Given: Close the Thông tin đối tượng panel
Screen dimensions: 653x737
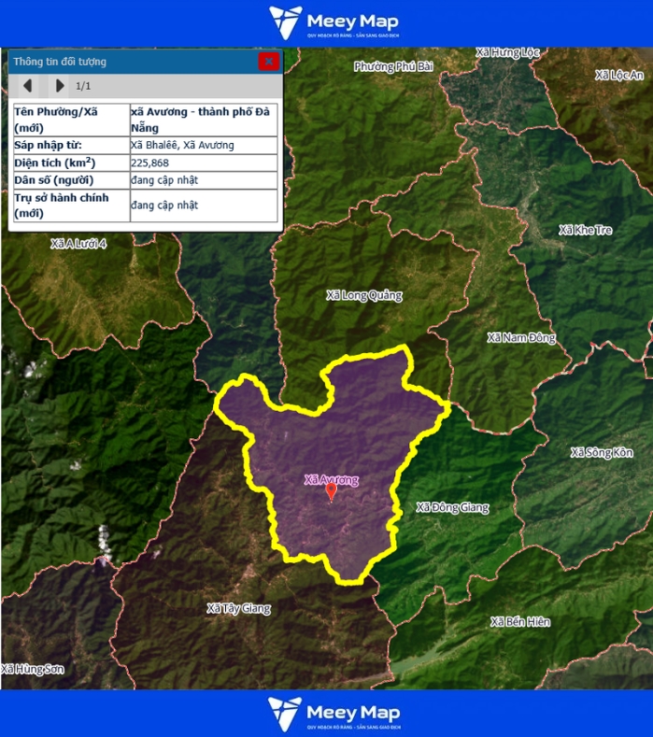Looking at the screenshot, I should [268, 62].
